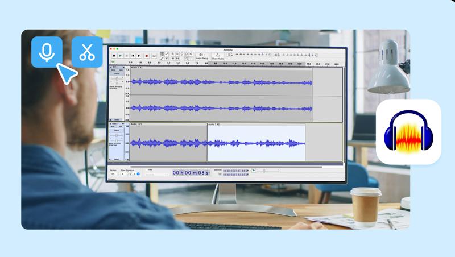The image size is (455, 257).
Task: Skip to the end of the project
Action: pyautogui.click(x=139, y=56)
